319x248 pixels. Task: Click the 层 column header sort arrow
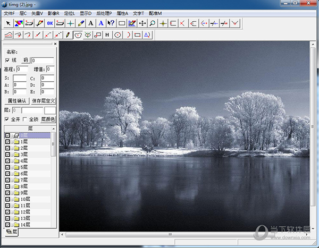[x=54, y=129]
